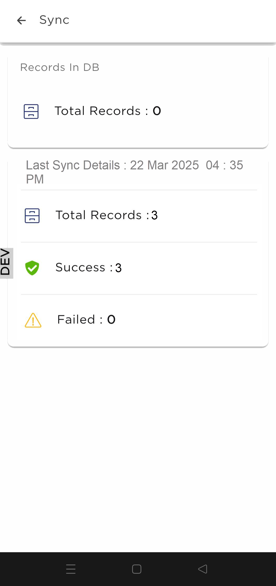This screenshot has height=586, width=276.
Task: Click the Records In DB count value 0
Action: pos(157,111)
